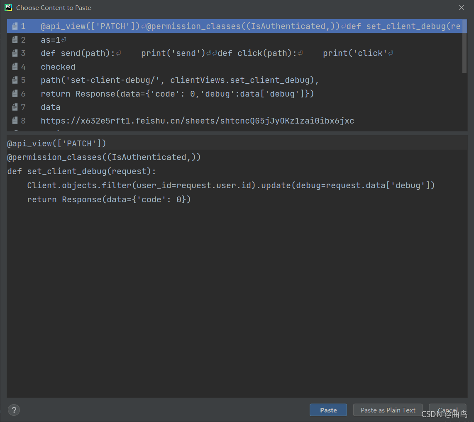Image resolution: width=474 pixels, height=422 pixels.
Task: Select the 'return Response' history entry
Action: (235, 94)
